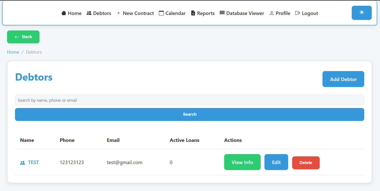
Task: Click the Debtors page heading
Action: click(x=34, y=77)
